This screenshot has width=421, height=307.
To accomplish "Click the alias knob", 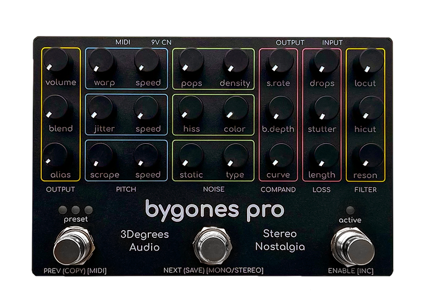I will (55, 155).
